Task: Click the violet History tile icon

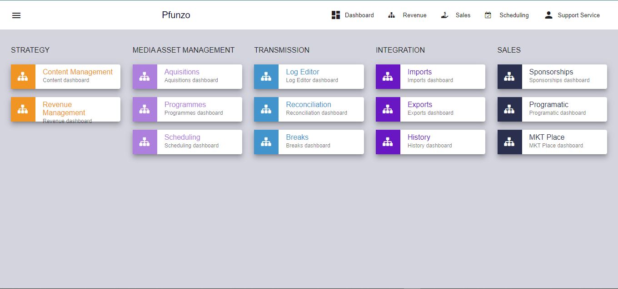Action: coord(388,142)
